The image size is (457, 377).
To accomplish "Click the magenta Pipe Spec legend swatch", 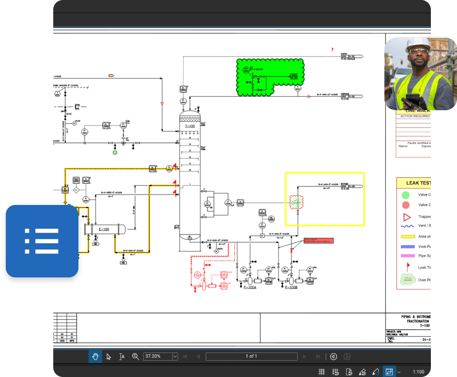I will coord(408,256).
